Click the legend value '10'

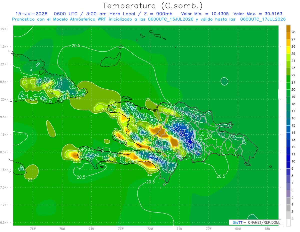tap(293, 161)
